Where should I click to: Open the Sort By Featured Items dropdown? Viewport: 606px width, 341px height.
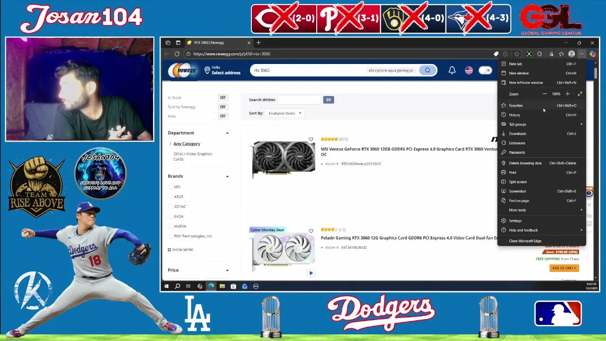point(285,113)
